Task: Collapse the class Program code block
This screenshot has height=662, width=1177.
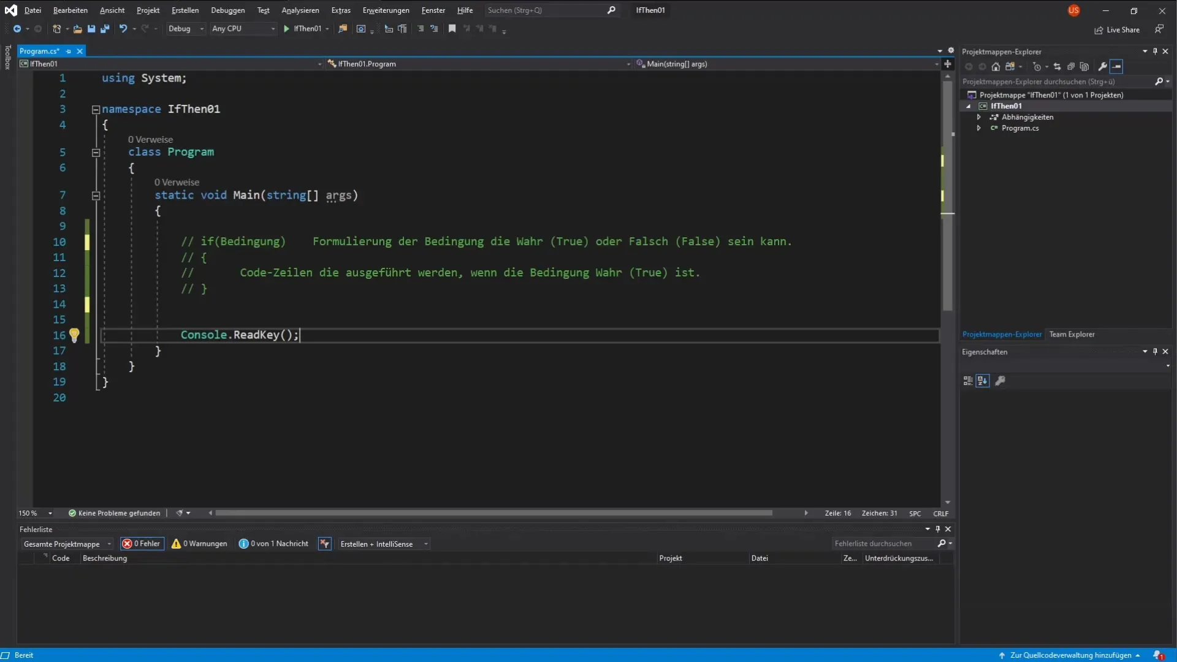Action: (x=96, y=153)
